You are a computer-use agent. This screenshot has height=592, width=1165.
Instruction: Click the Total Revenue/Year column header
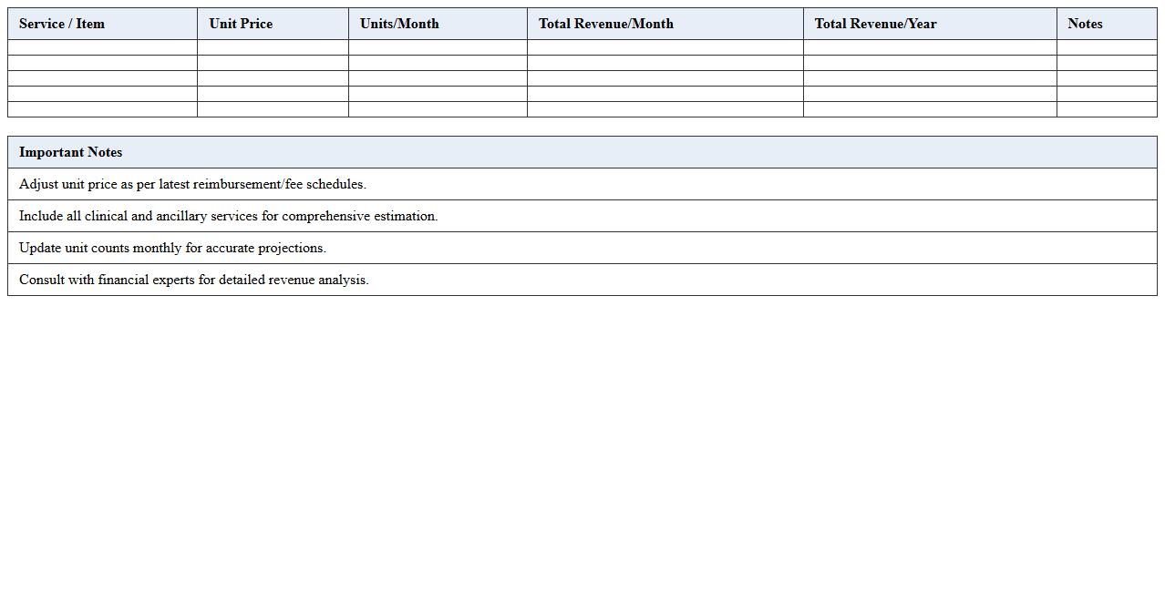[x=875, y=24]
